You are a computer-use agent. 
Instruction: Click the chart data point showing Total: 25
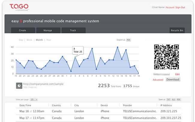click(75, 57)
